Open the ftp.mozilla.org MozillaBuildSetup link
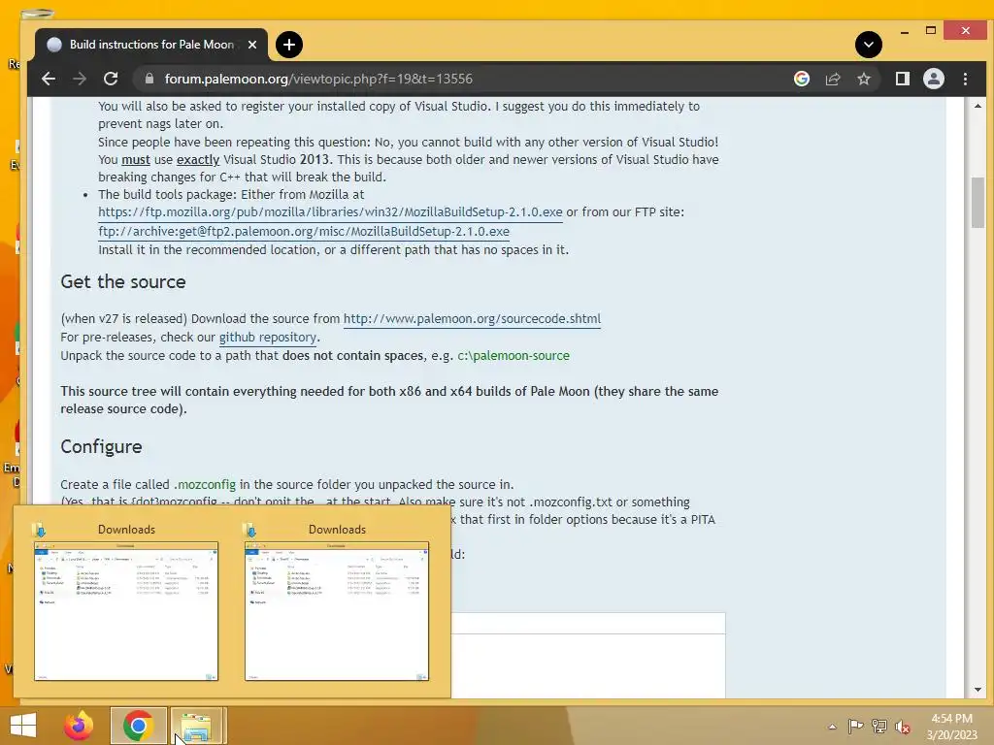The width and height of the screenshot is (994, 745). 330,212
